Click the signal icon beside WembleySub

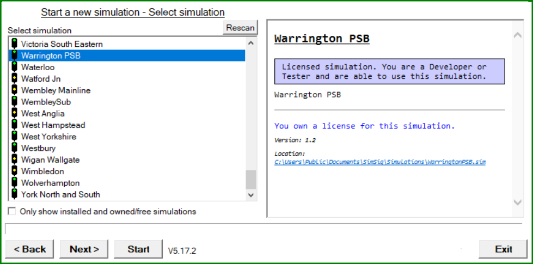coord(14,102)
